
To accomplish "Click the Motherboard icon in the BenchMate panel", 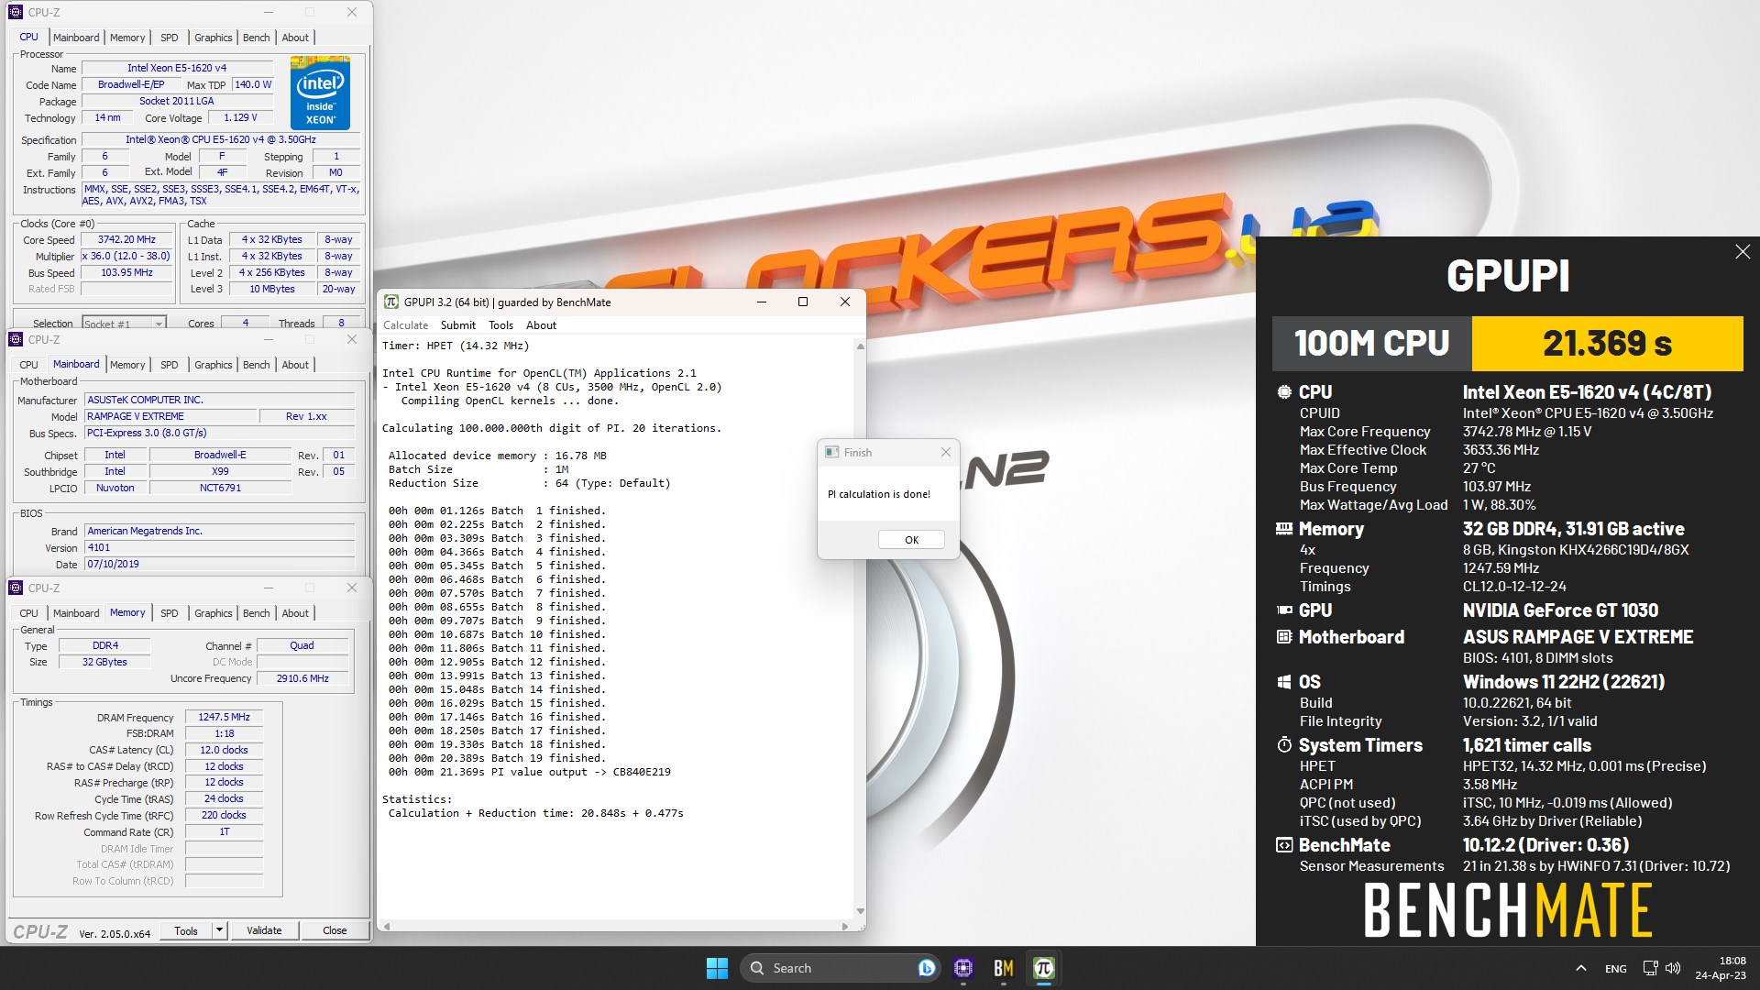I will 1284,637.
